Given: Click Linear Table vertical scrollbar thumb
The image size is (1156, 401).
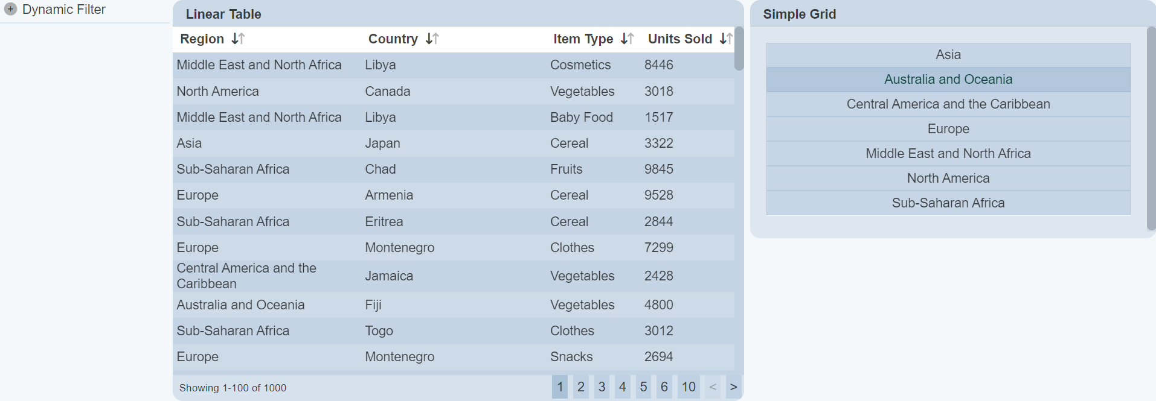Looking at the screenshot, I should point(739,49).
